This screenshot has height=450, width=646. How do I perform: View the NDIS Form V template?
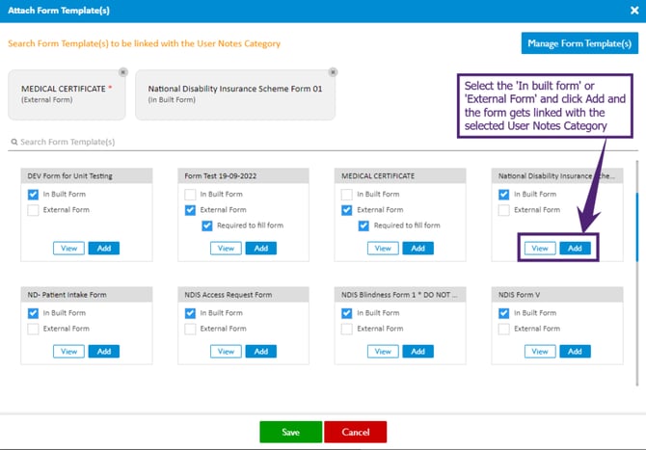pyautogui.click(x=540, y=352)
